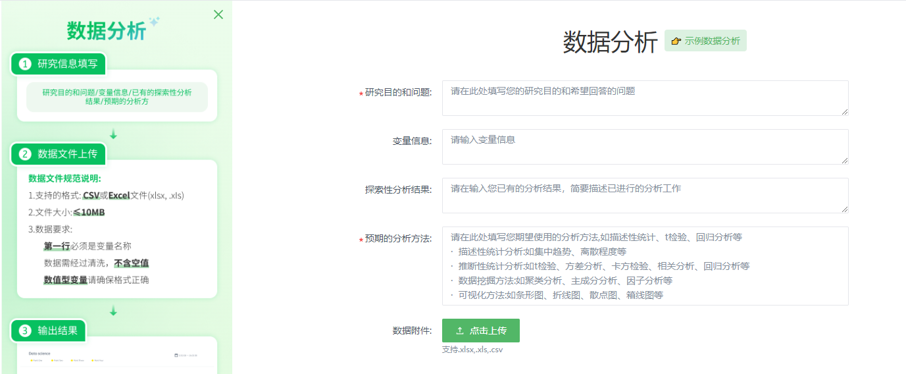Click the 变量信息 field label

pyautogui.click(x=412, y=141)
